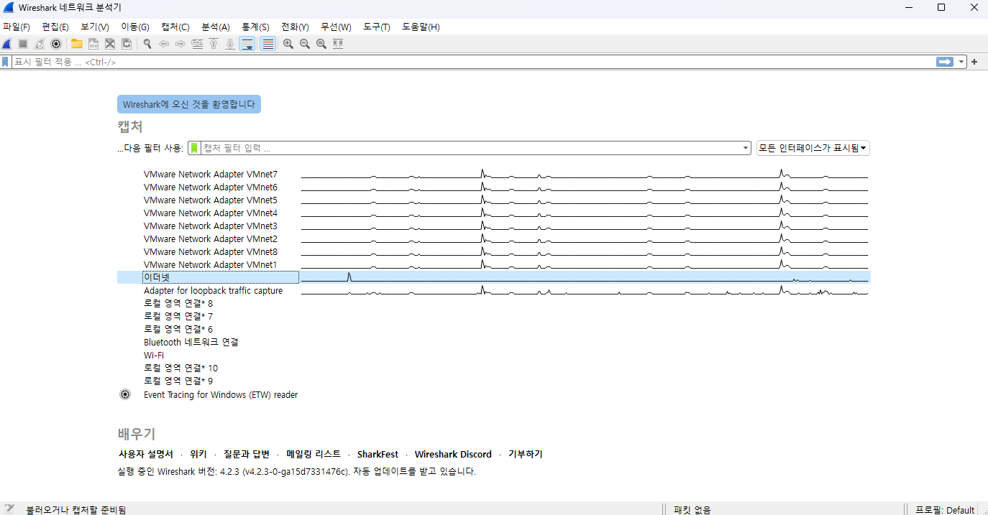Open the 질문과 답변 link

pyautogui.click(x=247, y=455)
